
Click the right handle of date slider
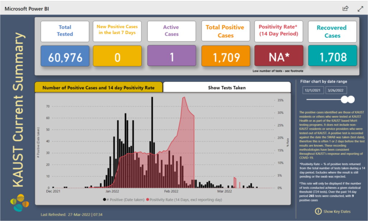(351, 99)
